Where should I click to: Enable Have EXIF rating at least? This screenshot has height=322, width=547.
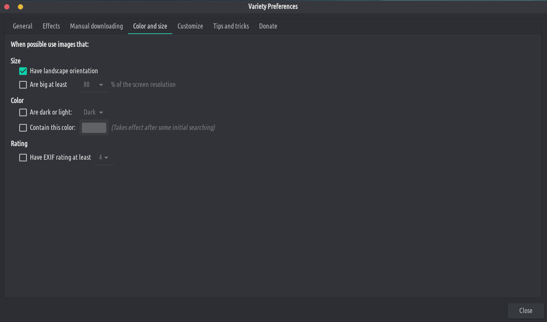click(23, 158)
